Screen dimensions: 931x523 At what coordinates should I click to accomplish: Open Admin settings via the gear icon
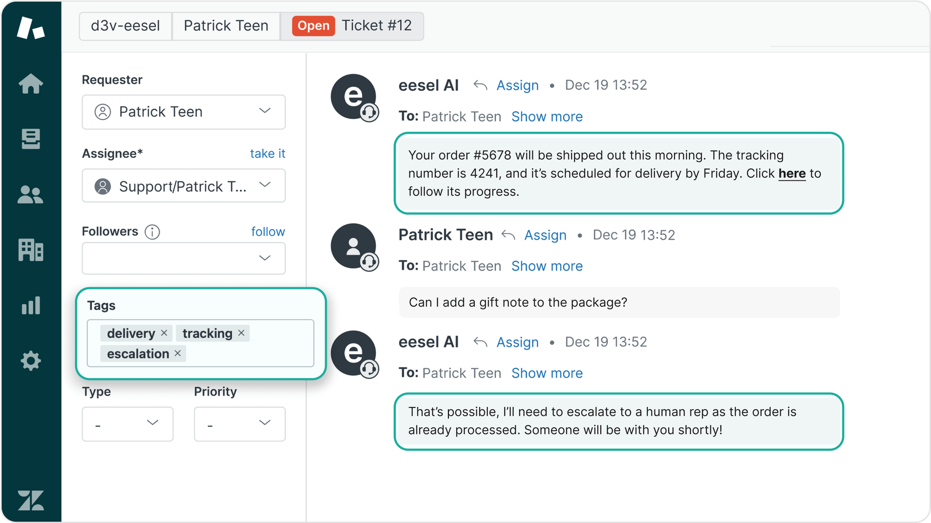(x=30, y=361)
